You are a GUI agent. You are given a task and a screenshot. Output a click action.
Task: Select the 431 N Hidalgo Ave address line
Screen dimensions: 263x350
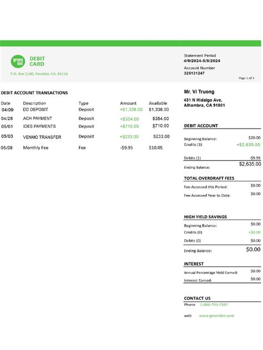pos(203,100)
